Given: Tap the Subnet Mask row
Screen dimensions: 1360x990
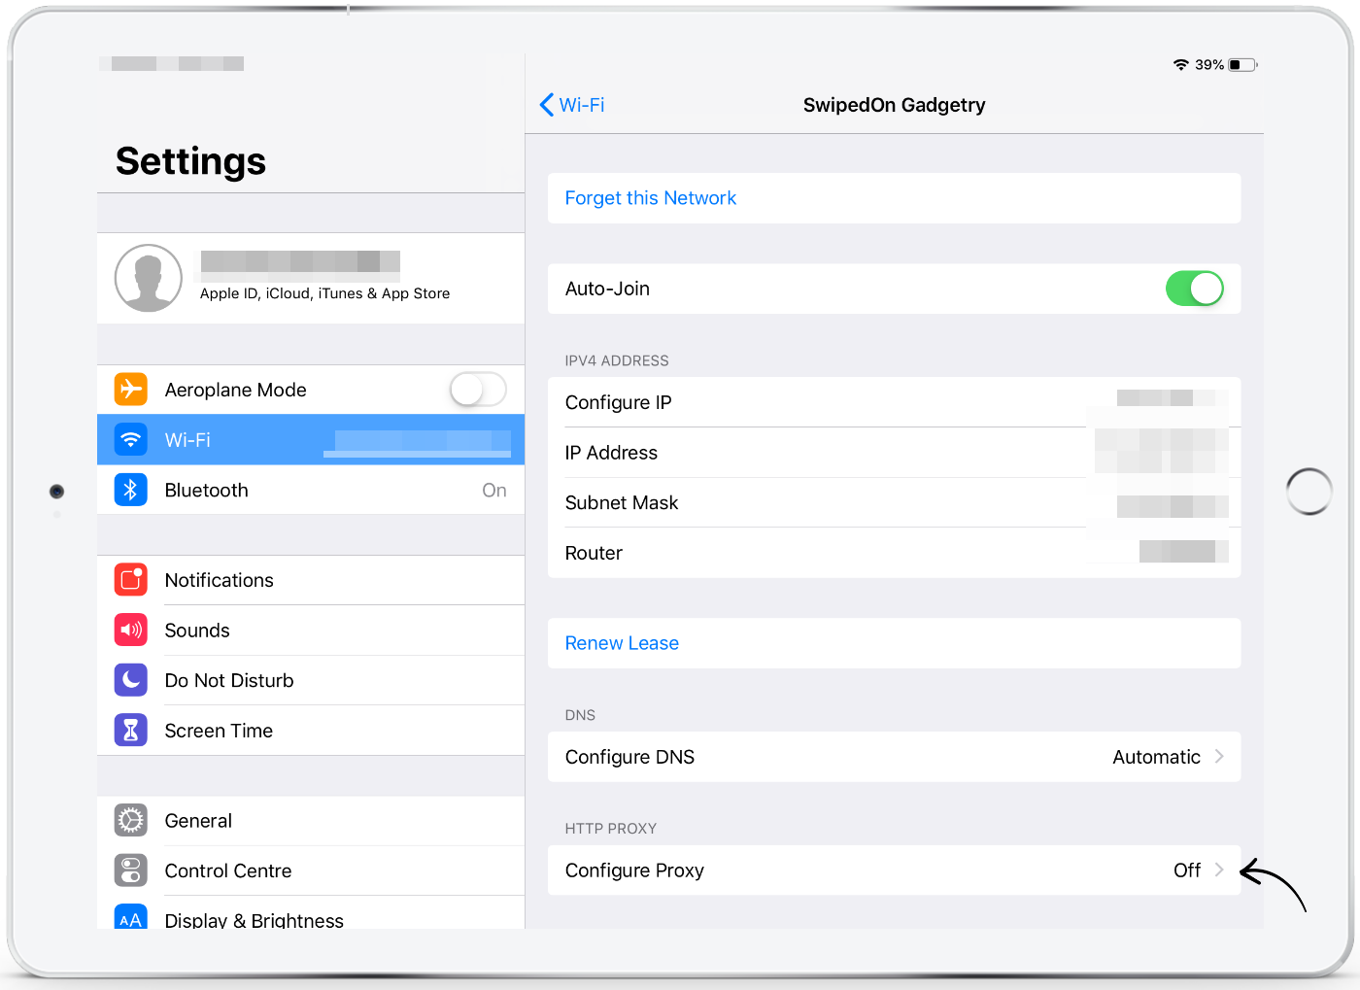Looking at the screenshot, I should click(895, 502).
